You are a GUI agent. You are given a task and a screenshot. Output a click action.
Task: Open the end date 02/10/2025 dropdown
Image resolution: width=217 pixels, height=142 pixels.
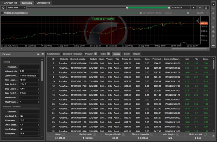pos(181,8)
